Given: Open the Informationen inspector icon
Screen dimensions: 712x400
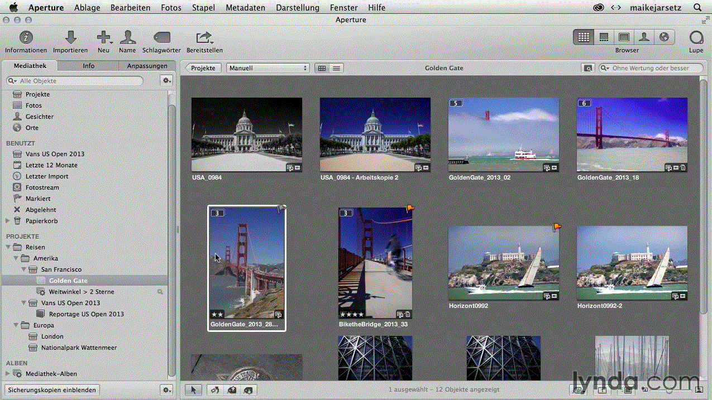Looking at the screenshot, I should click(26, 37).
